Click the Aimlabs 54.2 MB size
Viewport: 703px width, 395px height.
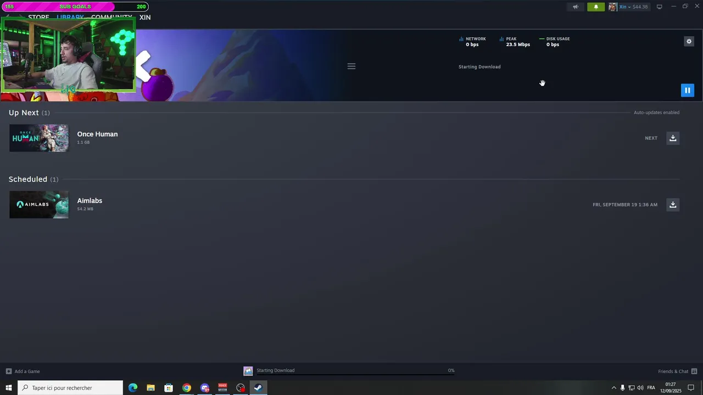[x=85, y=209]
